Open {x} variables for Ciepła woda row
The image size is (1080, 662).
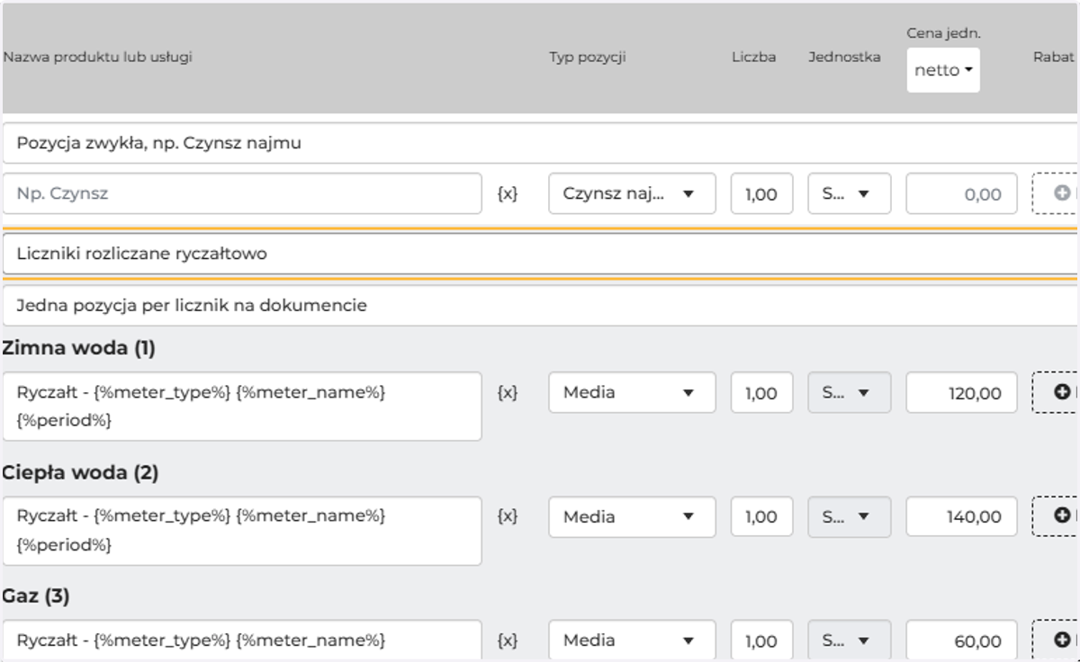[508, 517]
